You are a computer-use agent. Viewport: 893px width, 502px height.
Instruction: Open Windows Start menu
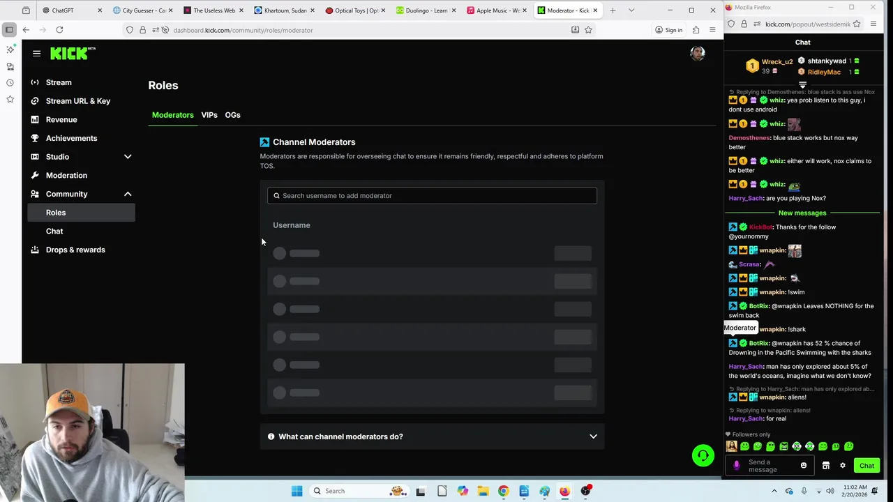(x=297, y=491)
